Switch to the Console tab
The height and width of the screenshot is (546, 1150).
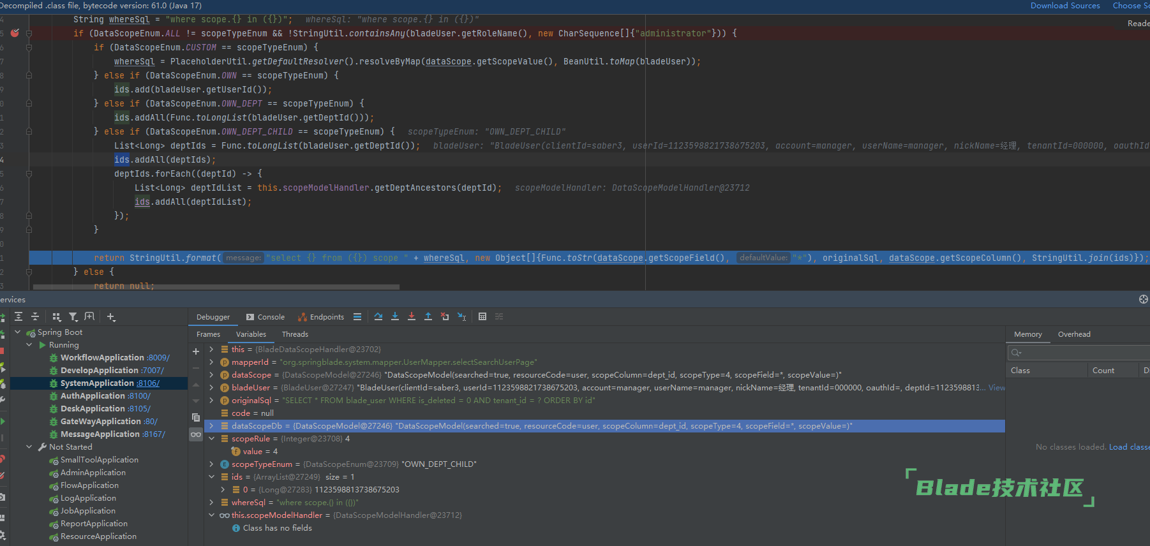coord(265,317)
